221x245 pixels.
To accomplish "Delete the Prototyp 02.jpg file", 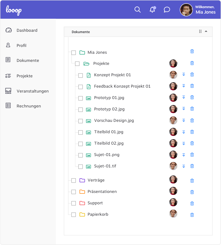I will tap(192, 109).
